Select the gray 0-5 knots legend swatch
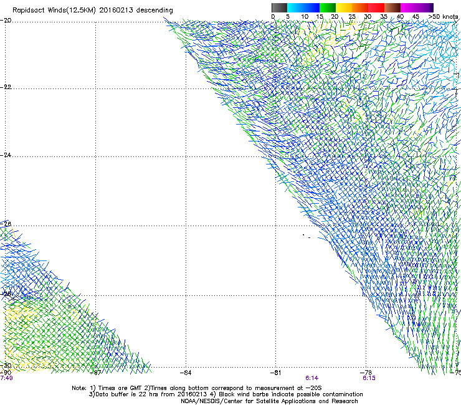The image size is (461, 405). [x=279, y=7]
